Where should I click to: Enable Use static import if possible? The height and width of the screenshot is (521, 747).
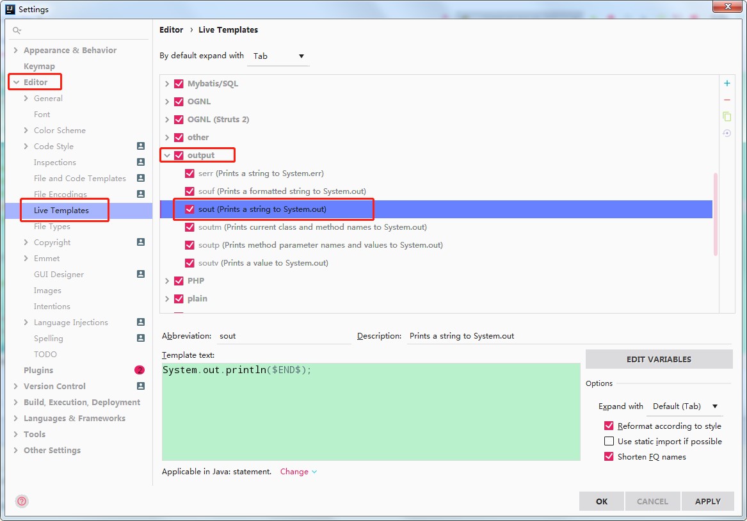point(609,441)
